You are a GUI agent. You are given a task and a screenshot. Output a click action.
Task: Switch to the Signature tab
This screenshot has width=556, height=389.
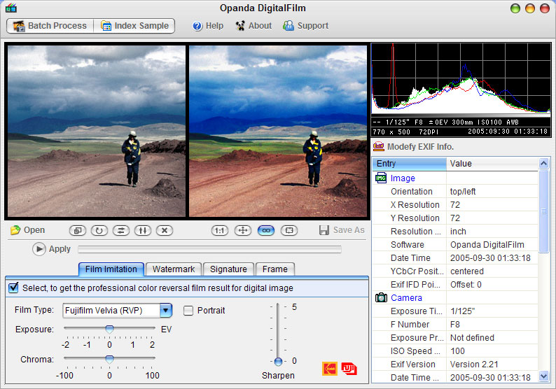(x=228, y=269)
